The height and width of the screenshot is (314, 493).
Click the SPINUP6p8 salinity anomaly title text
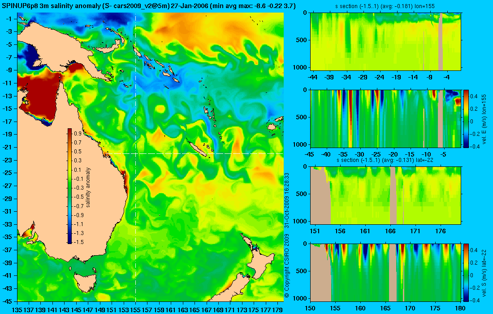coord(149,6)
